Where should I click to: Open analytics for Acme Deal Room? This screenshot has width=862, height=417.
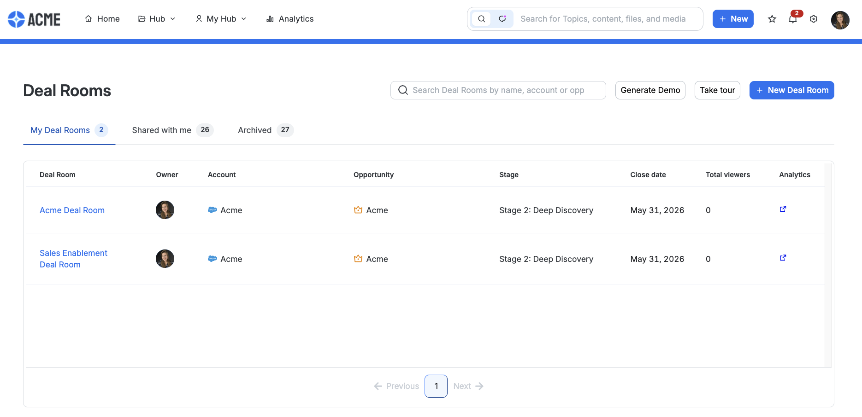coord(783,209)
